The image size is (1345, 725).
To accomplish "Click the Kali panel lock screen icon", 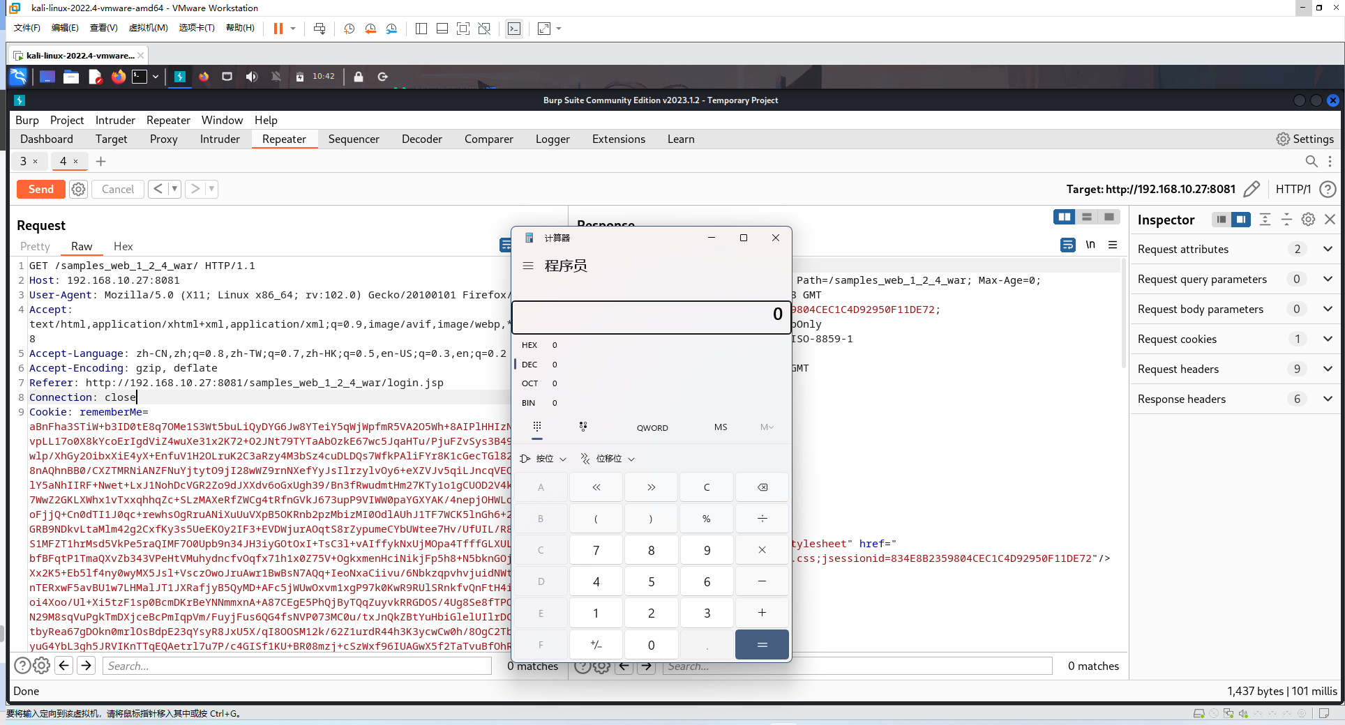I will tap(359, 77).
